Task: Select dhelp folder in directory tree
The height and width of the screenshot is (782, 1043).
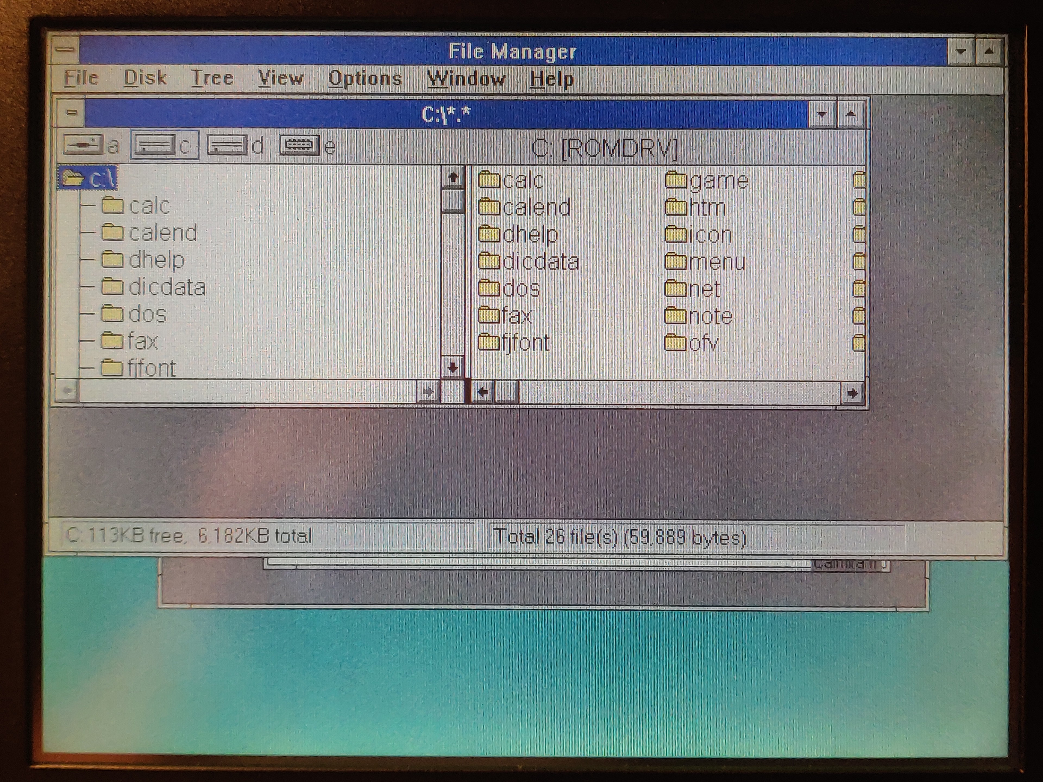Action: 142,260
